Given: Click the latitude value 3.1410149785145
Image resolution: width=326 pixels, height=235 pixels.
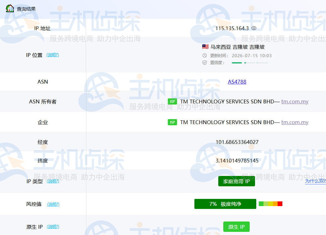Looking at the screenshot, I should [237, 161].
